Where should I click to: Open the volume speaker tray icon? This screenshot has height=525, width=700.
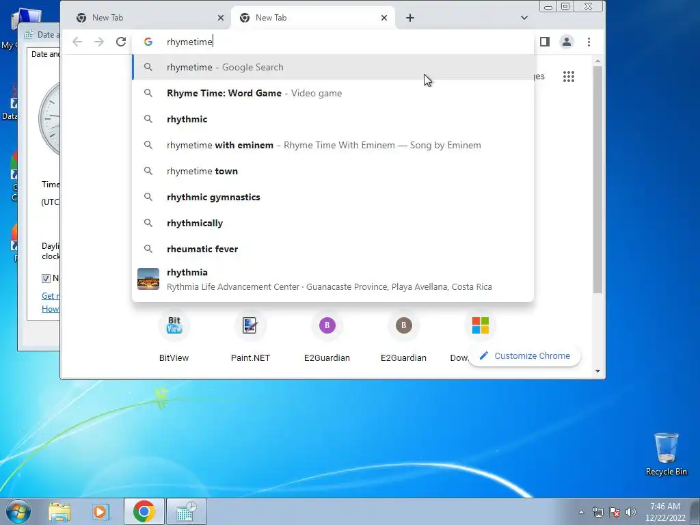tap(631, 512)
